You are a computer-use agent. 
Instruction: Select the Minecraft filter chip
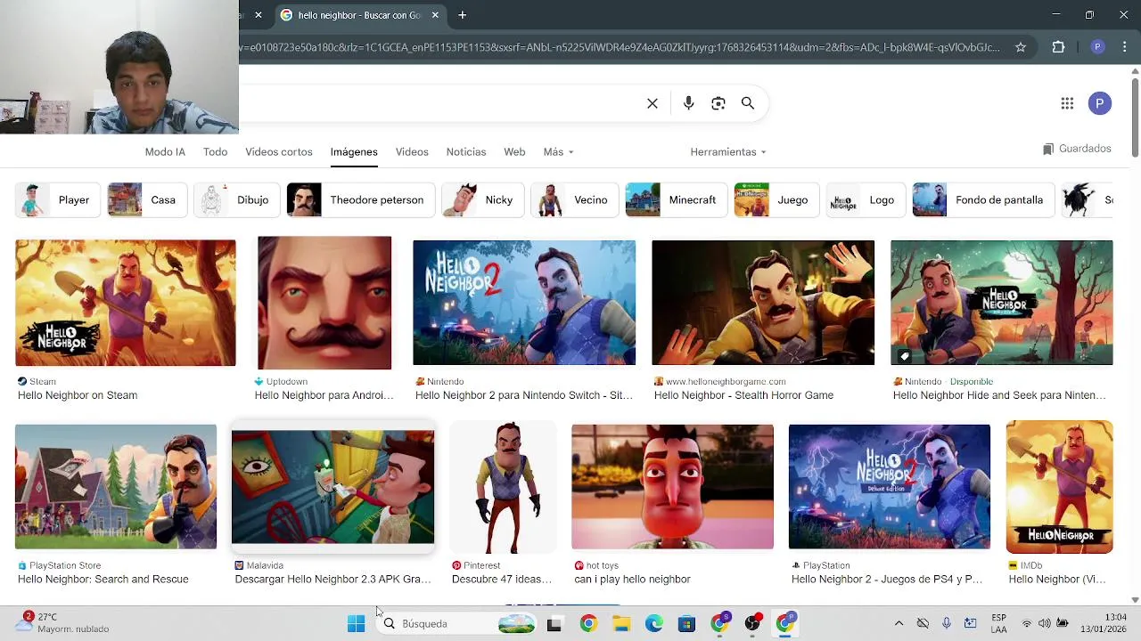point(676,200)
